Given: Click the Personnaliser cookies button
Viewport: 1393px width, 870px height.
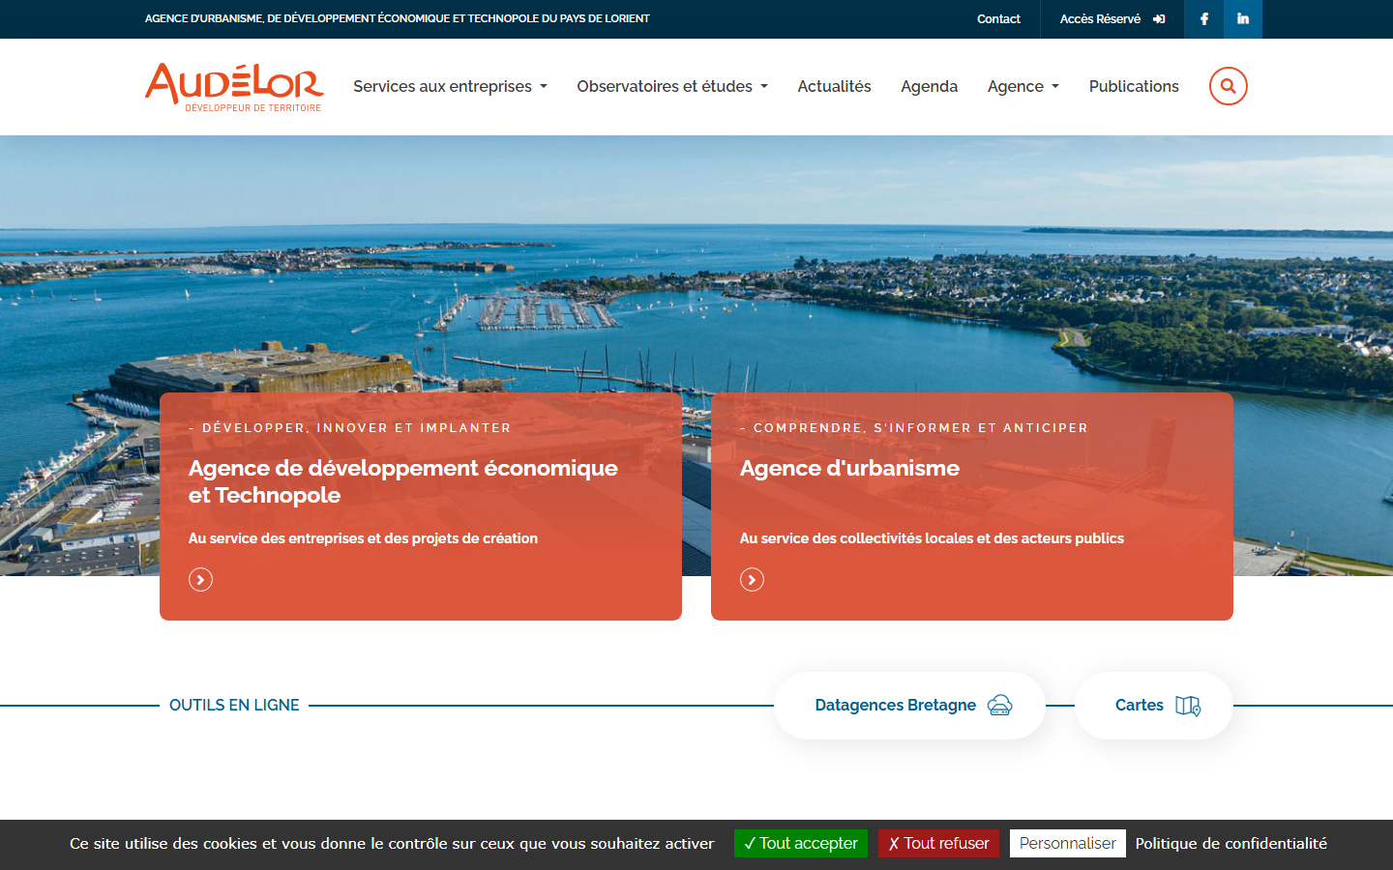Looking at the screenshot, I should 1068,843.
